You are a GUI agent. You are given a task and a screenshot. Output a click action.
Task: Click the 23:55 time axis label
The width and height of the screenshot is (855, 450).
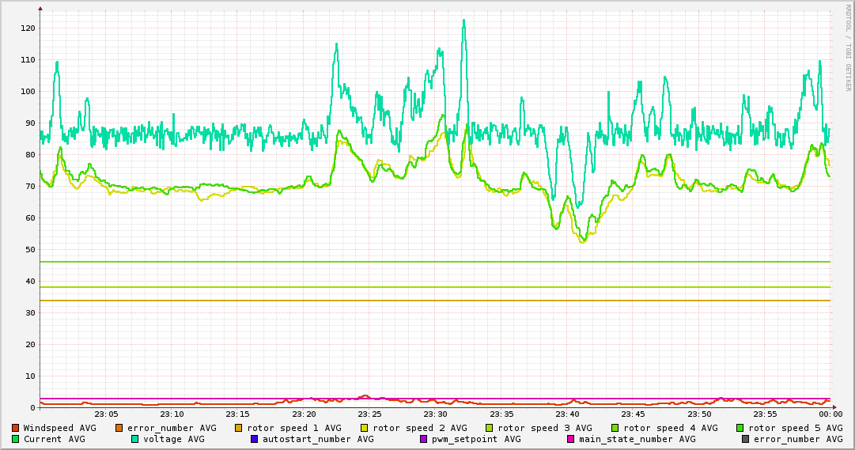765,414
